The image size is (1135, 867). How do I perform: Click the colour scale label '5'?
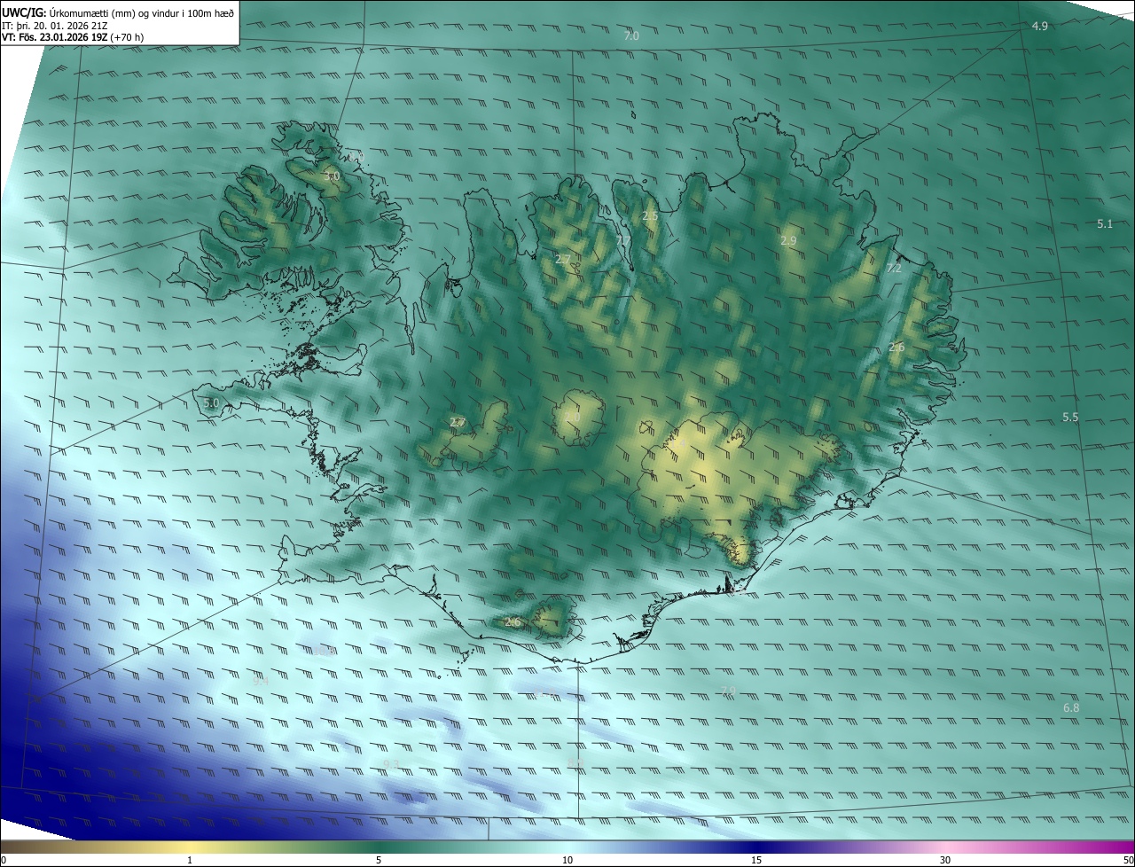(x=379, y=861)
